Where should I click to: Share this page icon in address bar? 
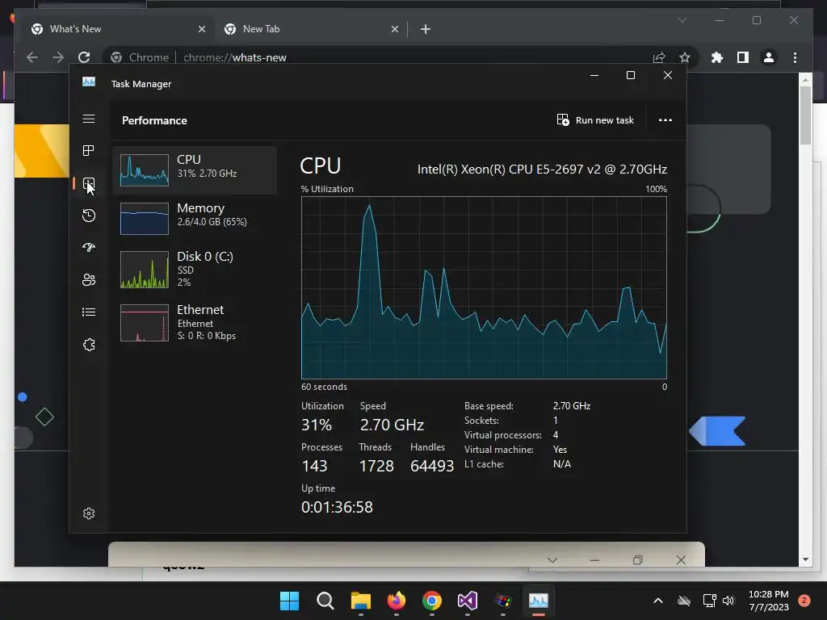click(x=659, y=57)
